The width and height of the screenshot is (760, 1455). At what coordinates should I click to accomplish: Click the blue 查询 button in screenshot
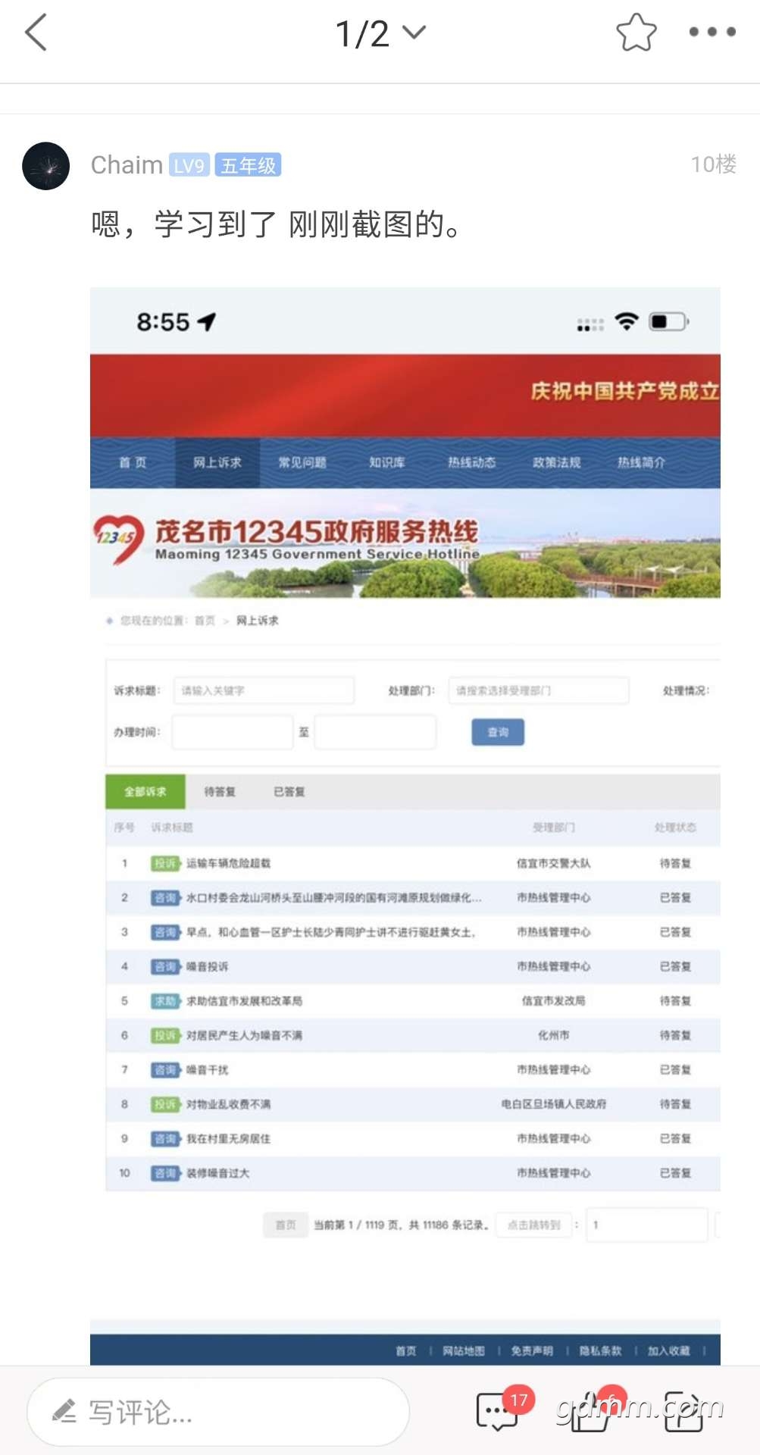pos(498,732)
